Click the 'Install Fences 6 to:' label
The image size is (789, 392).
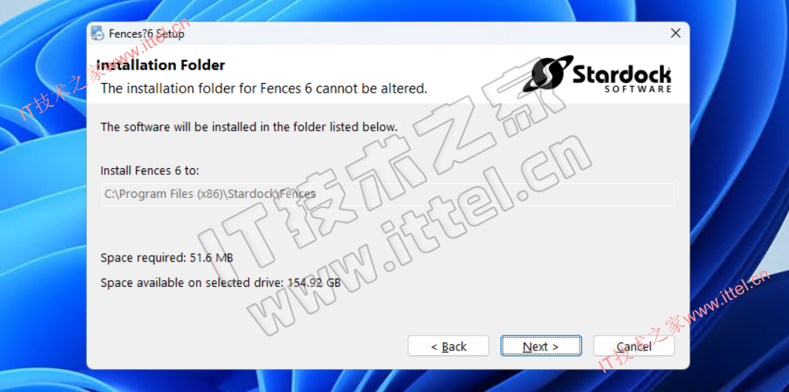[x=150, y=170]
